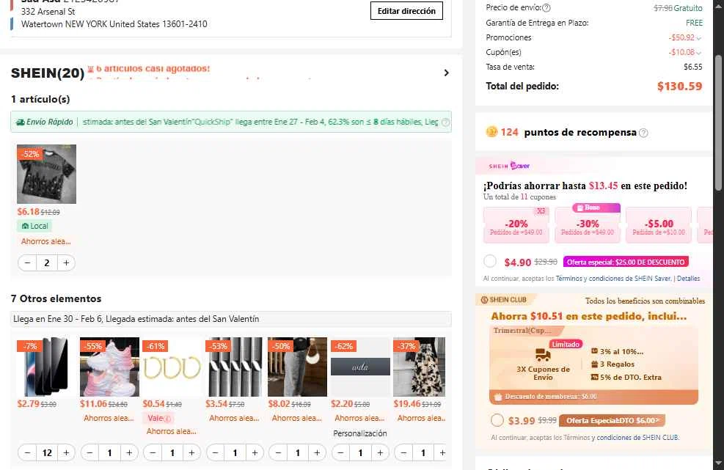Decrease quantity of the $8.02 jeans
The image size is (724, 470).
278,453
